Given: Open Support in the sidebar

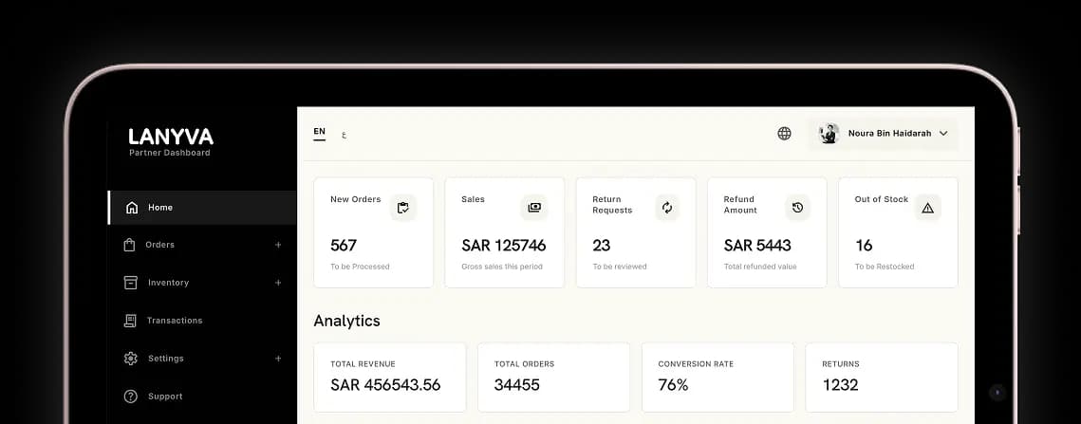Looking at the screenshot, I should (x=202, y=396).
